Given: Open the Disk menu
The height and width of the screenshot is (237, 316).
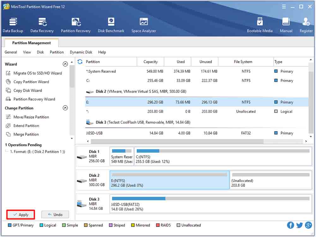Looking at the screenshot, I should coord(40,52).
